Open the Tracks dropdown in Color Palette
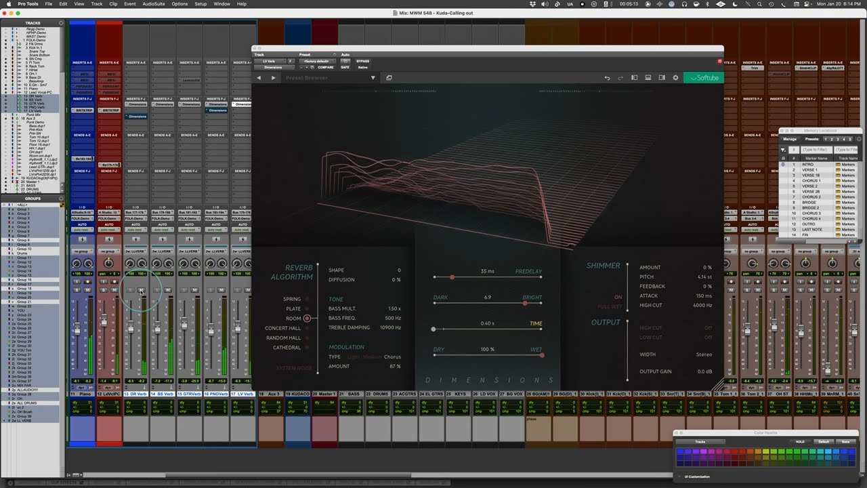 tap(700, 442)
